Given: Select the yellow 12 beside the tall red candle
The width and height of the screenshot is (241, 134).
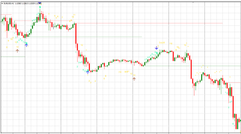Looking at the screenshot, I should tap(82, 45).
